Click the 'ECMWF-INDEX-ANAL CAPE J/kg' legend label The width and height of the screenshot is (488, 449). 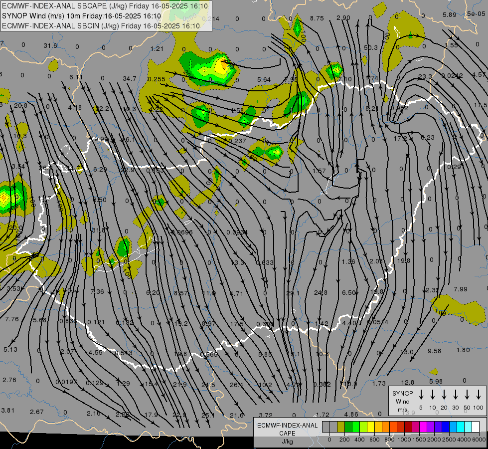(287, 433)
